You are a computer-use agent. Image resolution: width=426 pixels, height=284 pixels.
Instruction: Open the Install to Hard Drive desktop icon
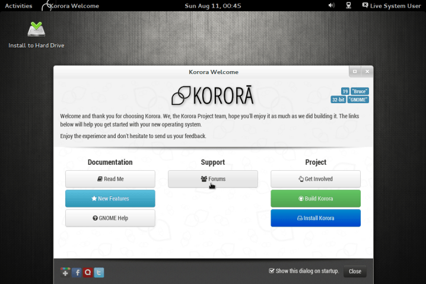pyautogui.click(x=36, y=35)
